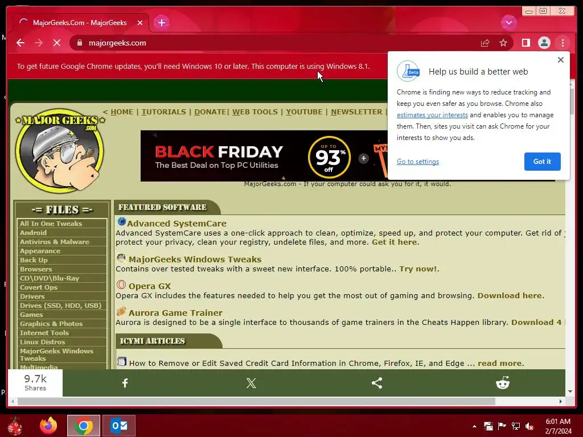Stop loading the page with the X button
This screenshot has height=437, width=583.
tap(57, 43)
